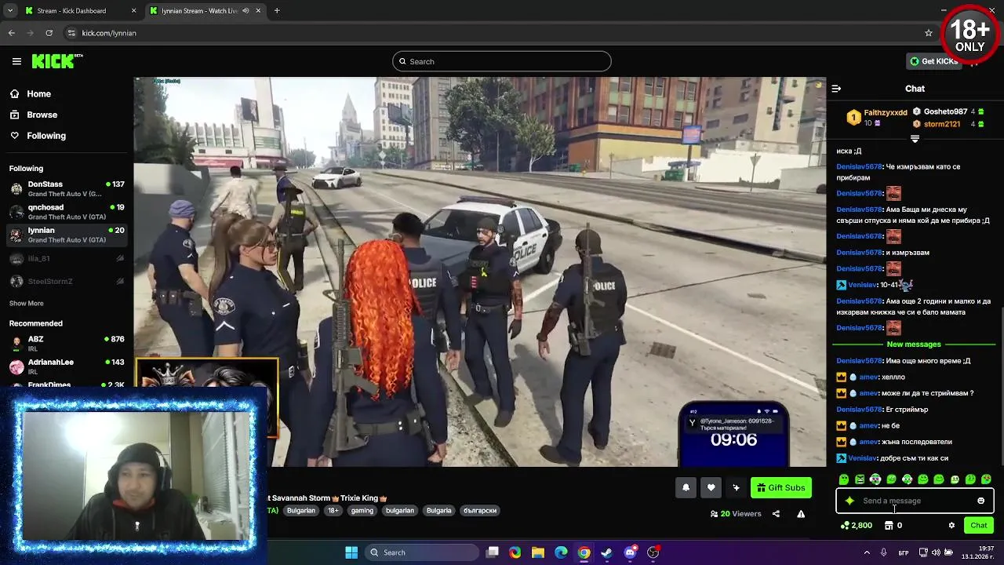Open the shop icon showing 0
Image resolution: width=1004 pixels, height=565 pixels.
coord(893,526)
